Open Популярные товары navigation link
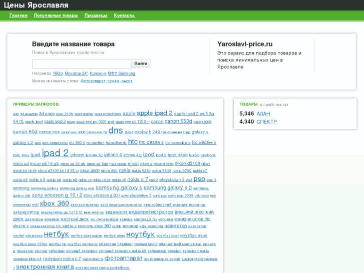Viewport: 364px width, 273px height. 56,16
